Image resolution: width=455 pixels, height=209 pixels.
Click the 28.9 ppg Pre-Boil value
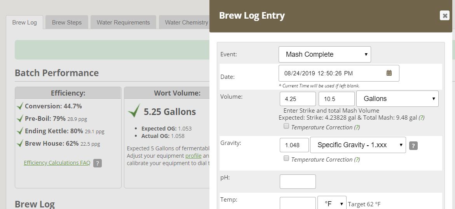pyautogui.click(x=77, y=119)
